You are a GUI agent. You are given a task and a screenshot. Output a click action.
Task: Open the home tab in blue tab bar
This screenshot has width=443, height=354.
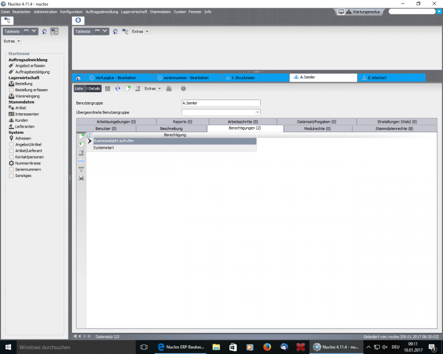[x=78, y=78]
